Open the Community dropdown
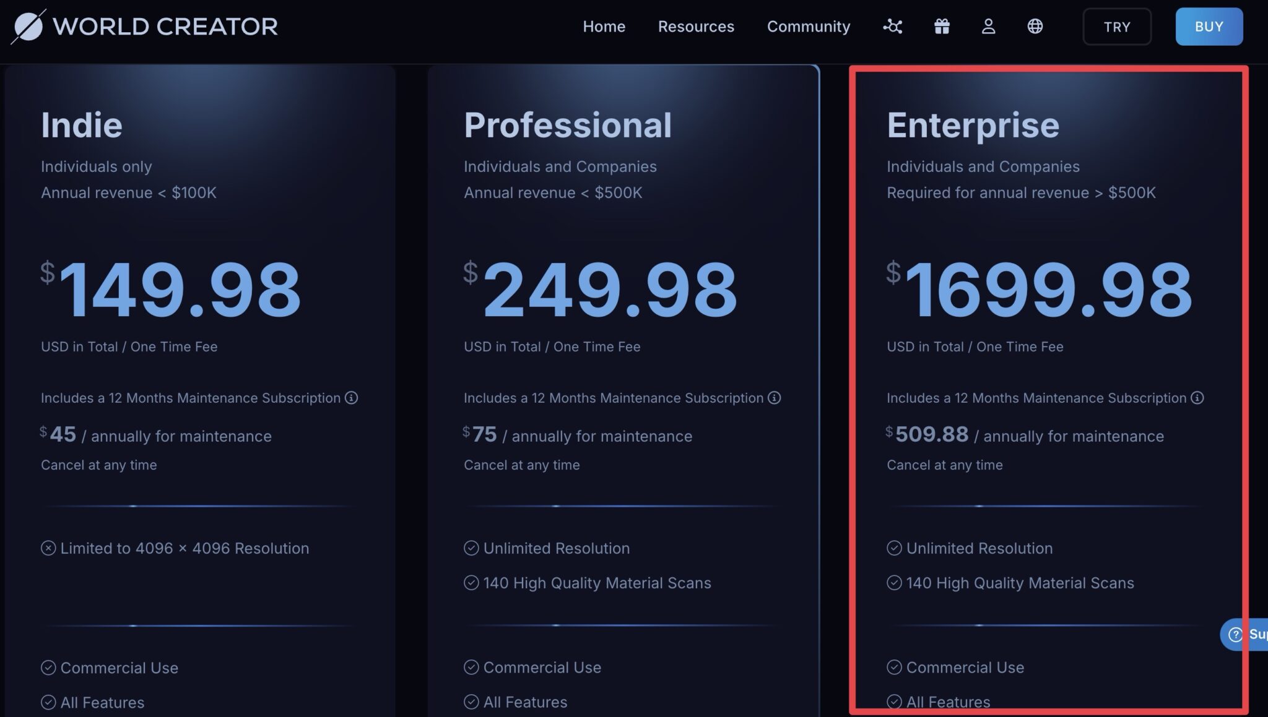 [808, 26]
